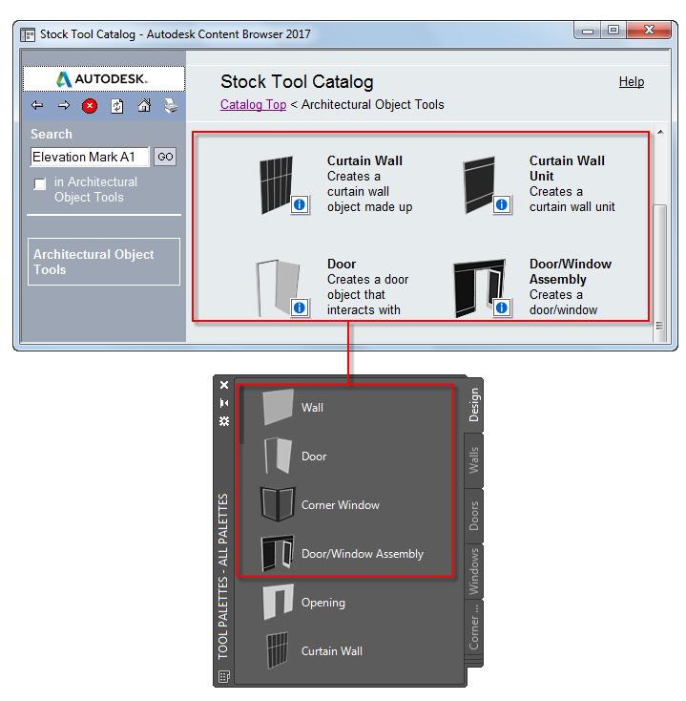Maximize the Content Browser window
Viewport: 686px width, 701px height.
tap(613, 31)
